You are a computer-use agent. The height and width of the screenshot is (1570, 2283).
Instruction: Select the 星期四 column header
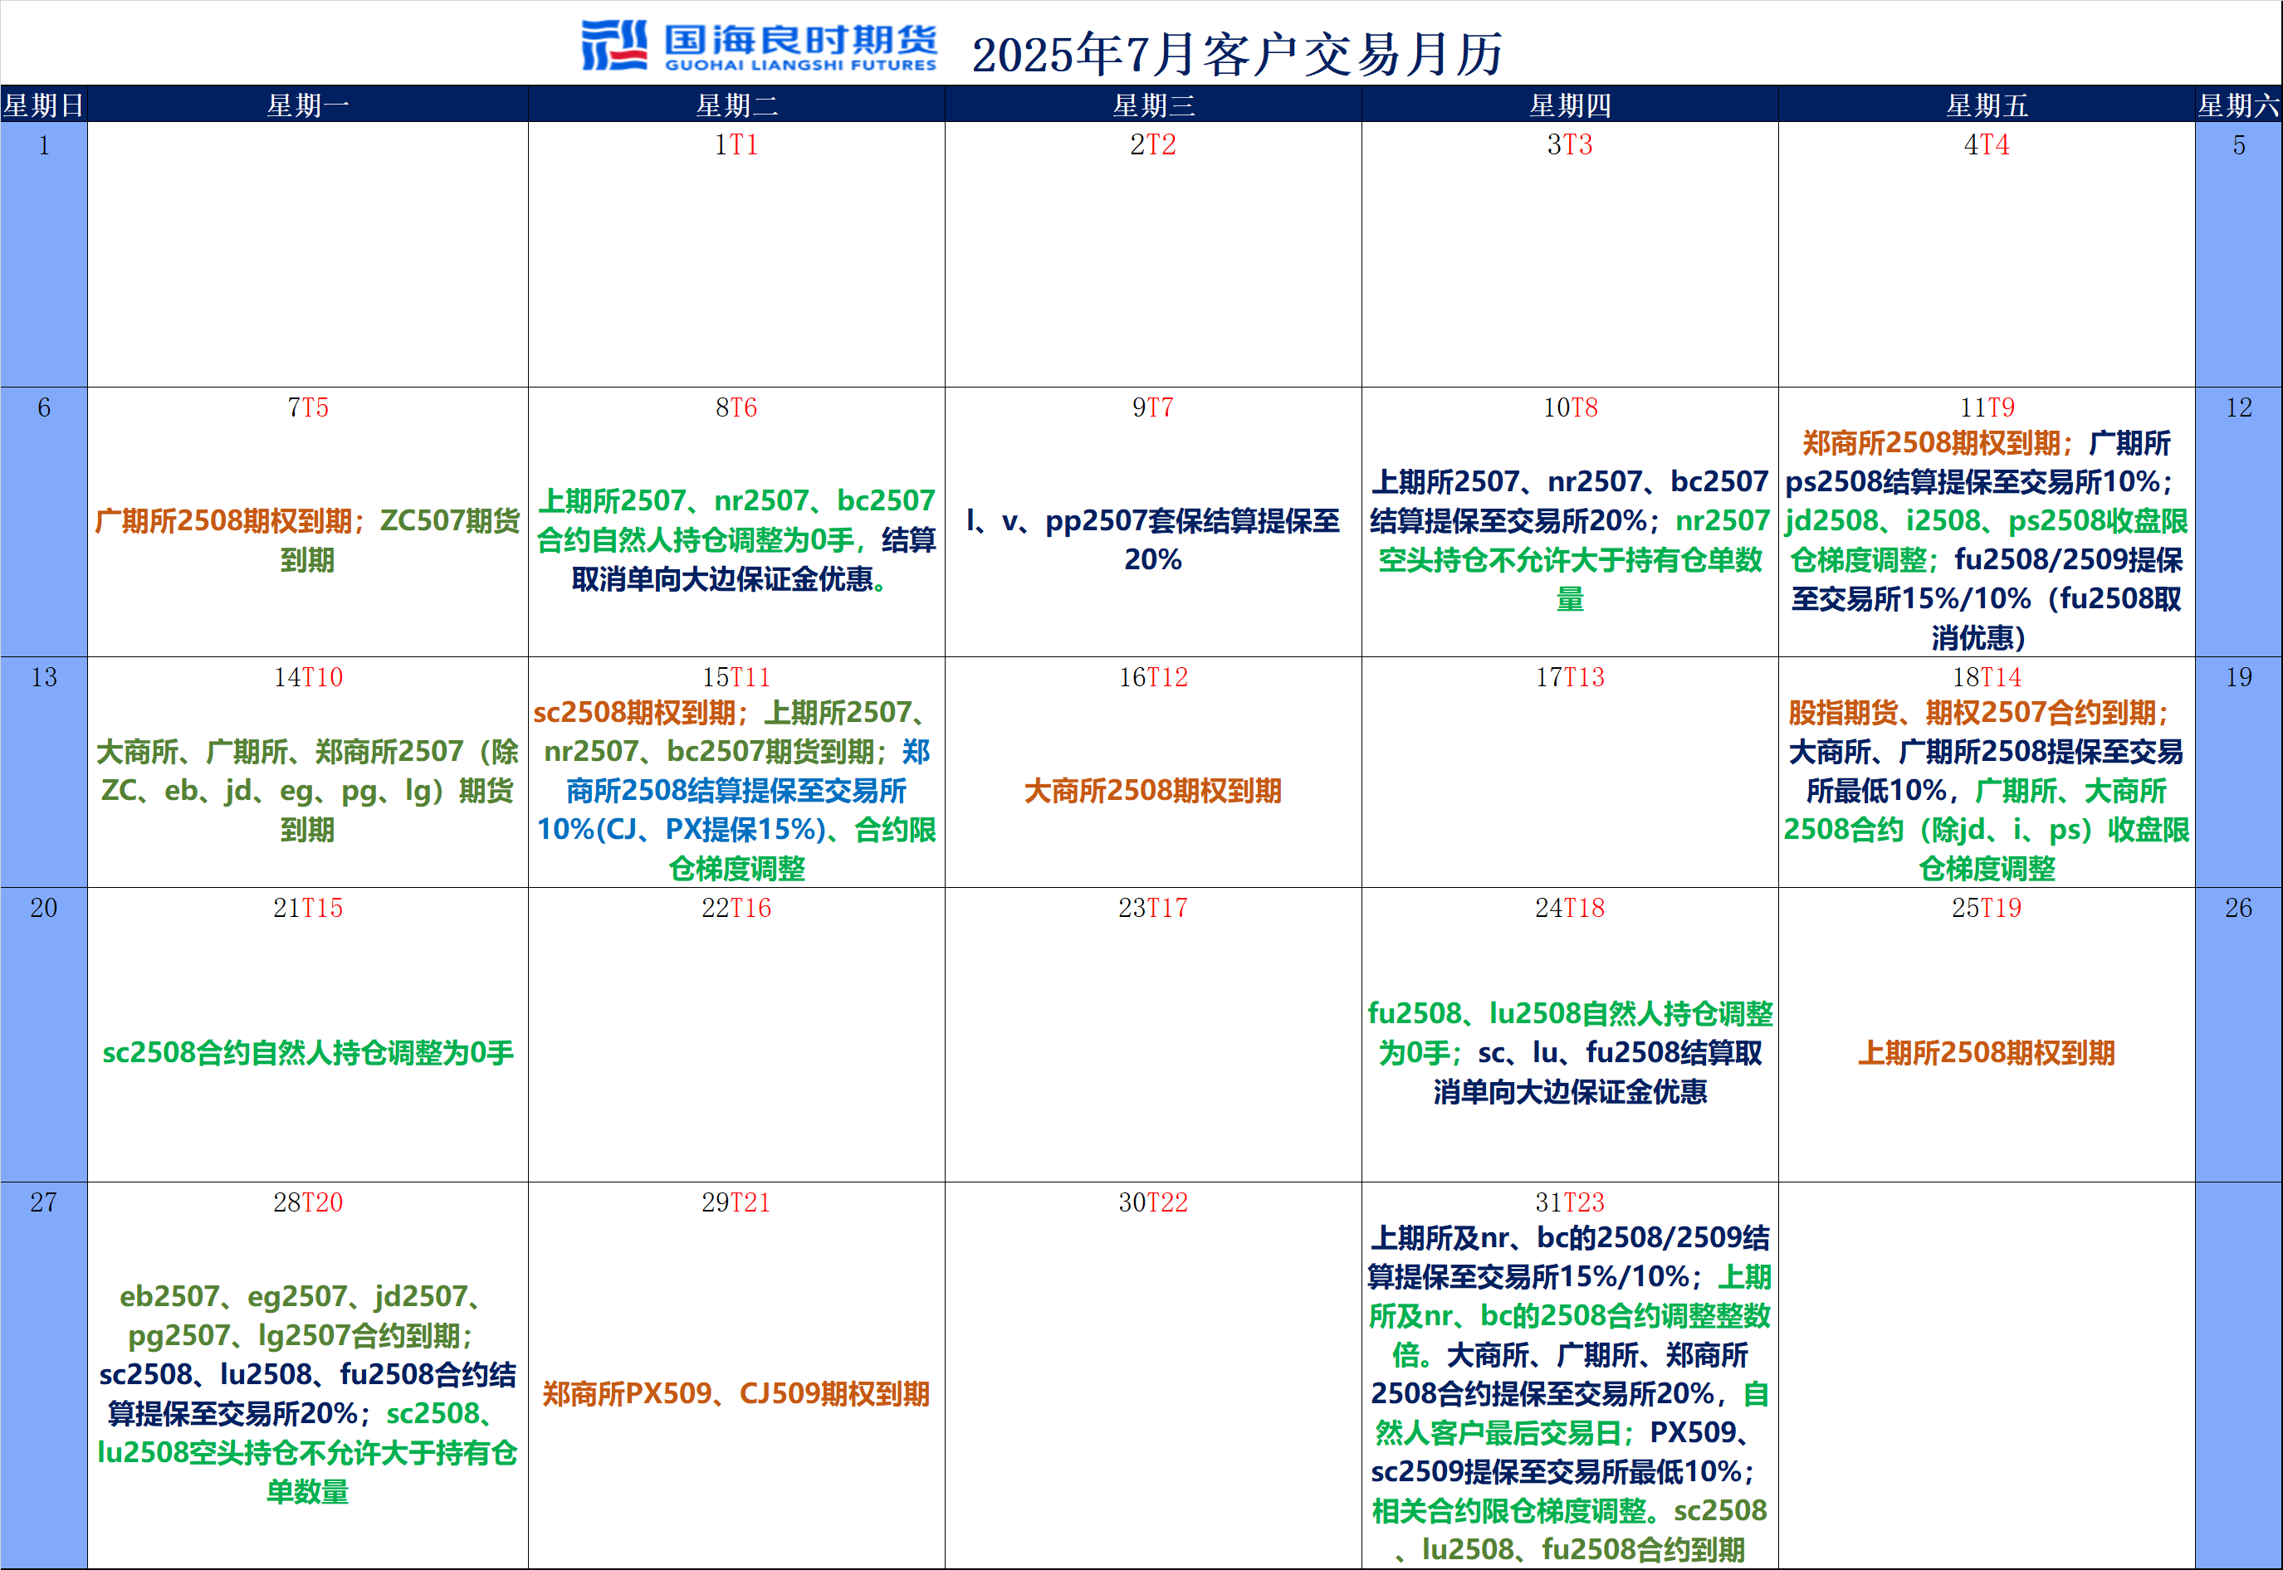point(1570,105)
